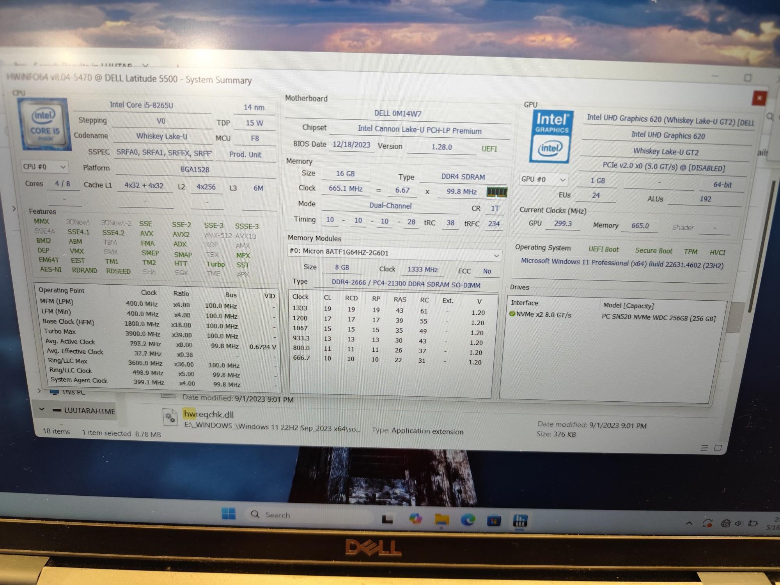This screenshot has height=585, width=780.
Task: Click the UEFI Boot indicator
Action: point(603,249)
